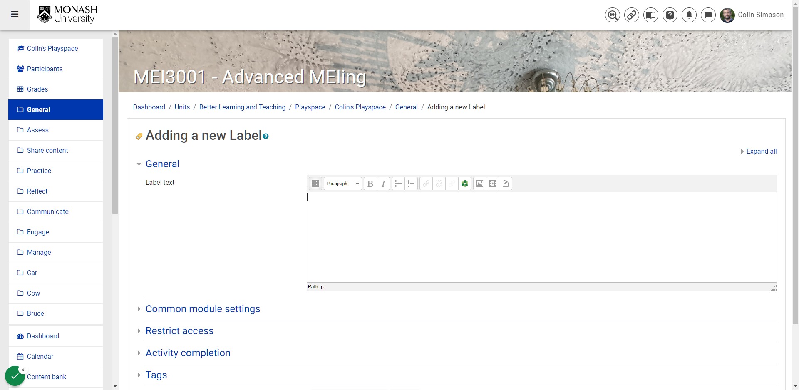
Task: Go to Units breadcrumb link
Action: (182, 107)
